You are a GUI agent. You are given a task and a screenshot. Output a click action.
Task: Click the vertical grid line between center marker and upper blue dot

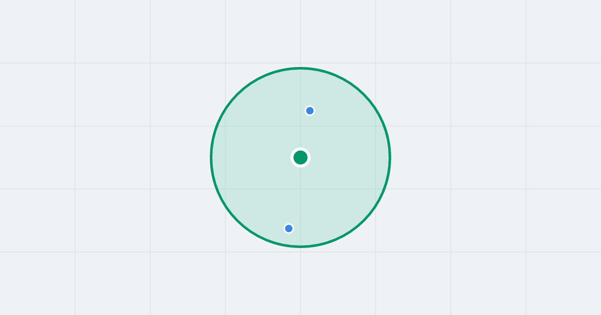[x=300, y=132]
